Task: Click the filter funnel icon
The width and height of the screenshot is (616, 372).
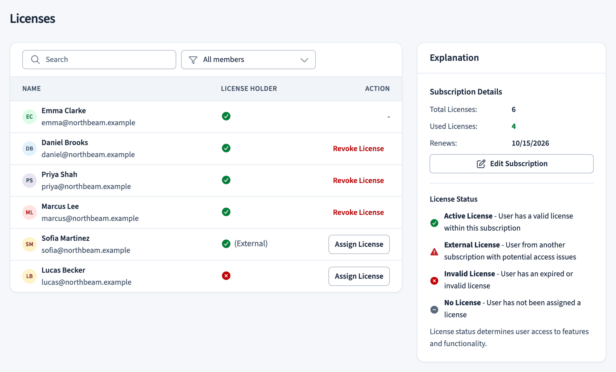Action: [x=193, y=60]
